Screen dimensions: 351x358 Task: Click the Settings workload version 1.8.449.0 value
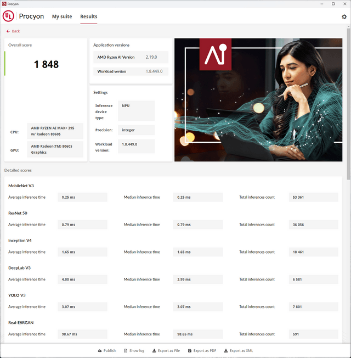click(x=136, y=147)
